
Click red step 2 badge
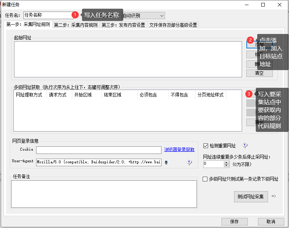coord(250,40)
